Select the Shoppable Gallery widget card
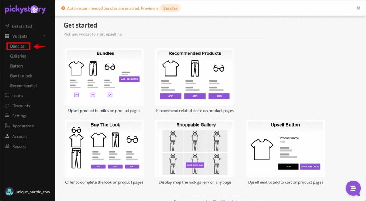The width and height of the screenshot is (366, 201). [195, 148]
